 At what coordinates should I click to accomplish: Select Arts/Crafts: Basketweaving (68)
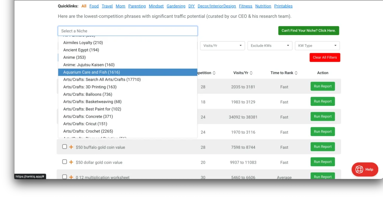tap(128, 102)
